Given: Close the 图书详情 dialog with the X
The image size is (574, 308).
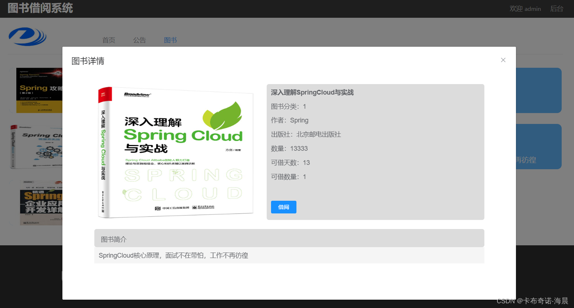Looking at the screenshot, I should (503, 60).
